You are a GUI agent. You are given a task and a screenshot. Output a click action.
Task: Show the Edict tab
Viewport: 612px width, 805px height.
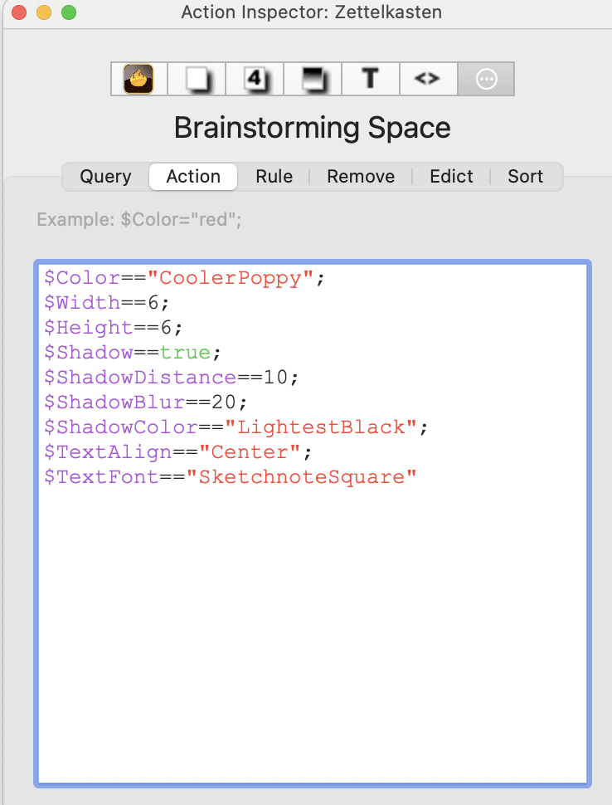click(451, 177)
